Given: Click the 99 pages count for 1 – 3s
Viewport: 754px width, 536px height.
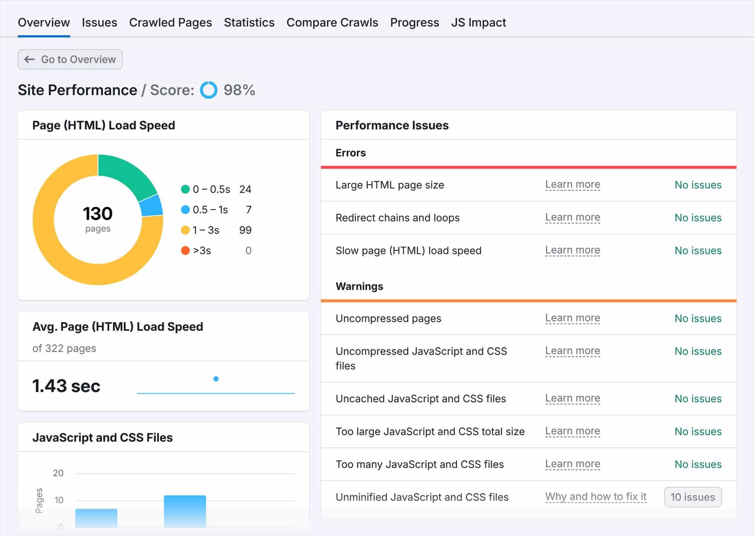Looking at the screenshot, I should [245, 230].
